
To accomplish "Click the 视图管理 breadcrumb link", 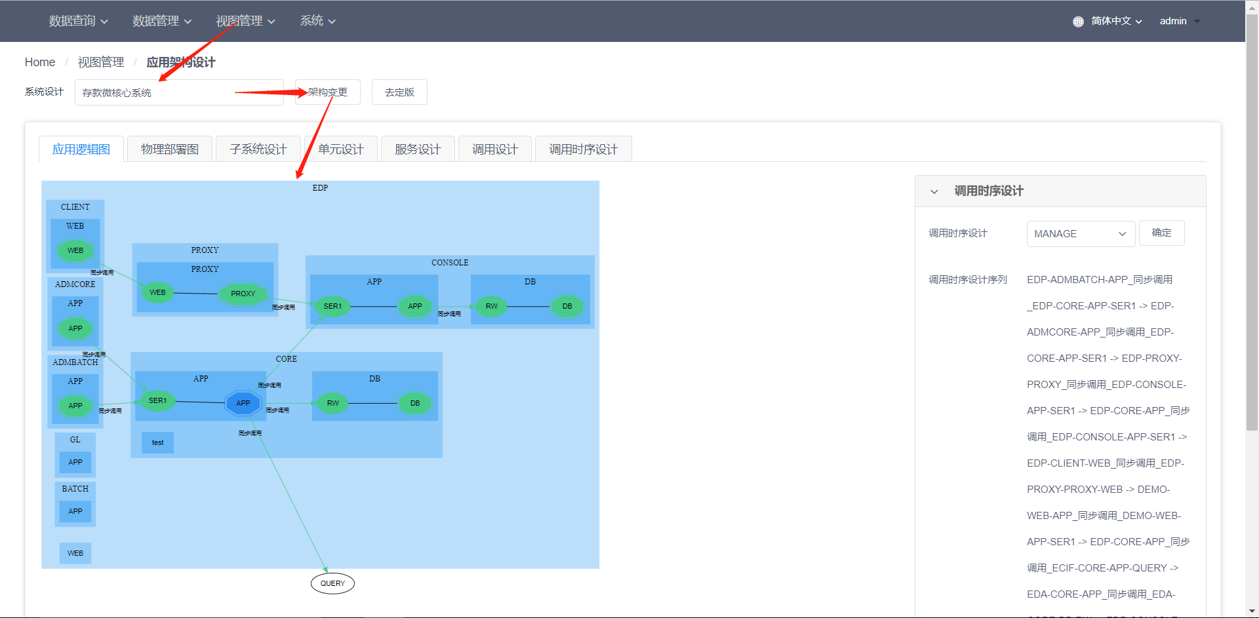I will (x=101, y=62).
